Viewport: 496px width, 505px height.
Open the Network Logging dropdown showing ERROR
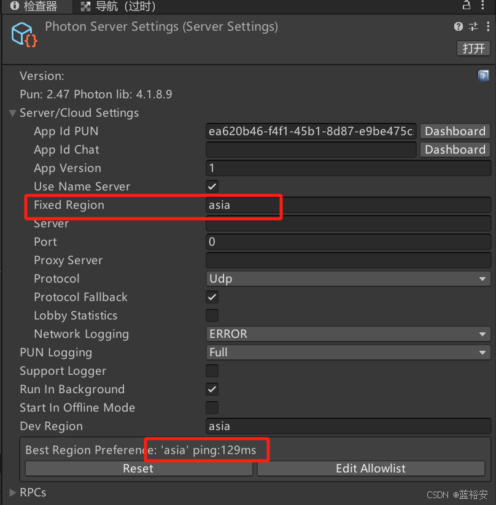348,334
